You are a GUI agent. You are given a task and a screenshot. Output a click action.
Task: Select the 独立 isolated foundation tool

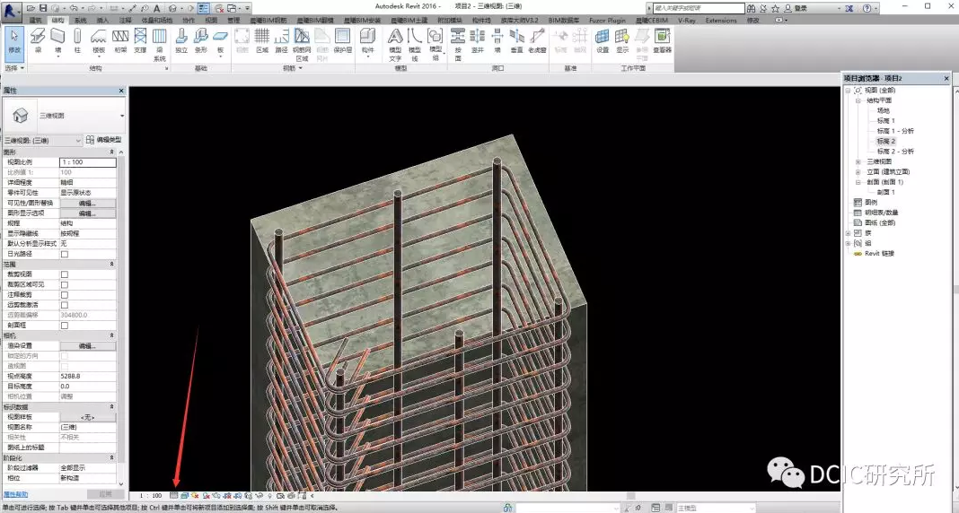coord(181,41)
